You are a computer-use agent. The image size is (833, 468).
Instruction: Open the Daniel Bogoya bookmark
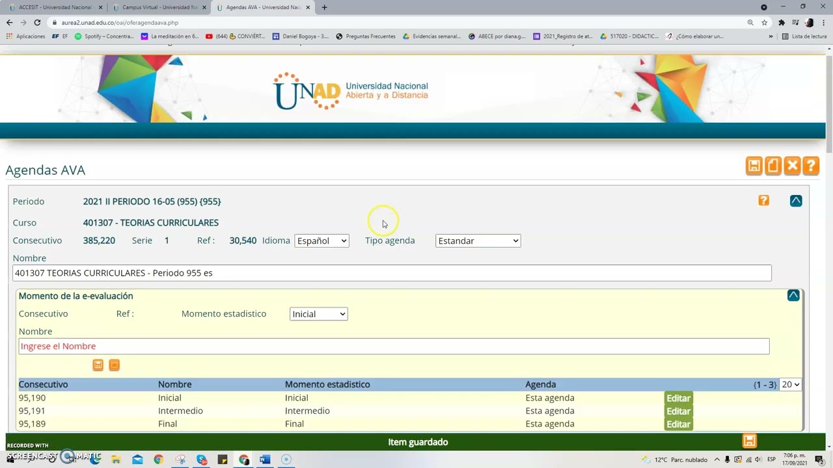(x=301, y=36)
